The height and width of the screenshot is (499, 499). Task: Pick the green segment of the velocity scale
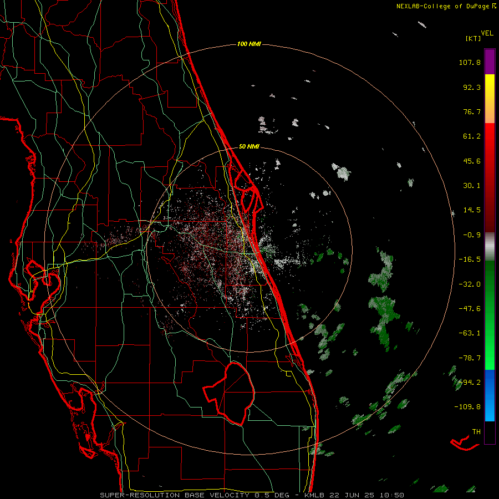coord(490,315)
